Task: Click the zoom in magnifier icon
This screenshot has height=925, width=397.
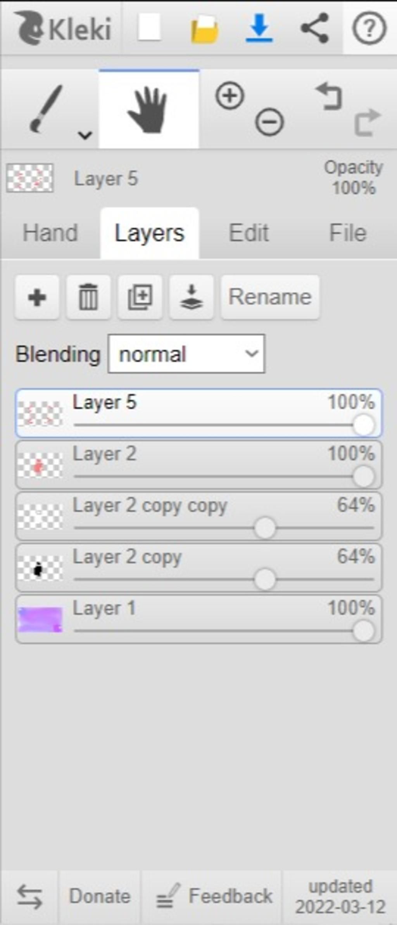Action: [x=230, y=96]
